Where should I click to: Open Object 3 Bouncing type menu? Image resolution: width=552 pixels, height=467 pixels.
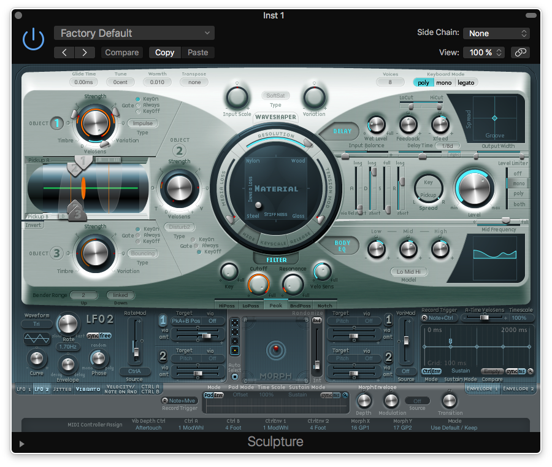click(x=142, y=253)
